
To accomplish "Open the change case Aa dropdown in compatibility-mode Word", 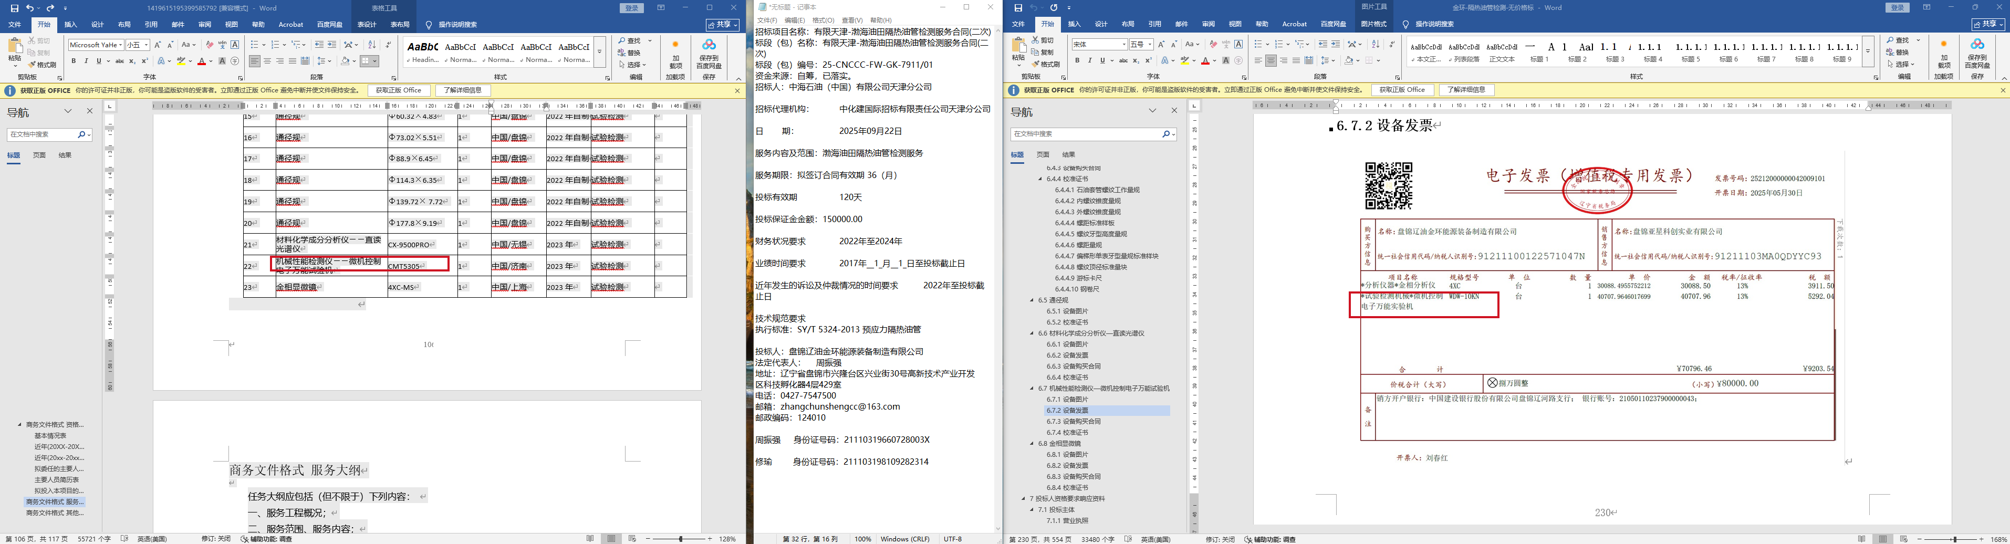I will click(x=188, y=45).
